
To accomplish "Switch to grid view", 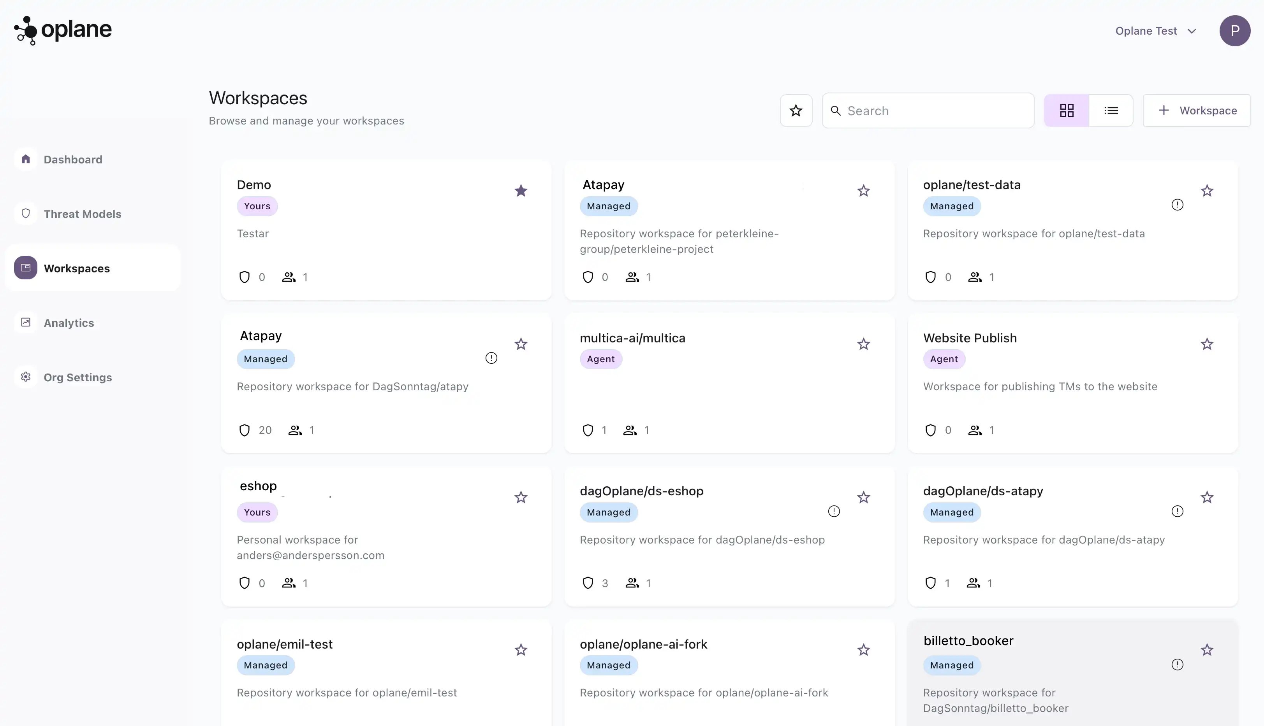I will (x=1067, y=111).
